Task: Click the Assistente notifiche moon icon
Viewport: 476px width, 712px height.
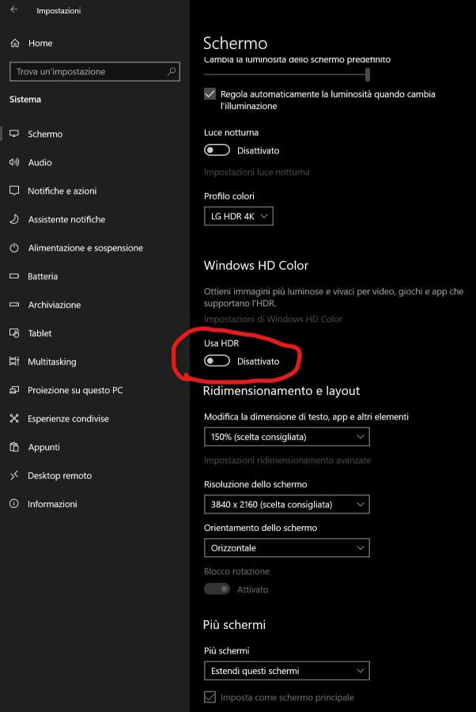Action: coord(14,219)
